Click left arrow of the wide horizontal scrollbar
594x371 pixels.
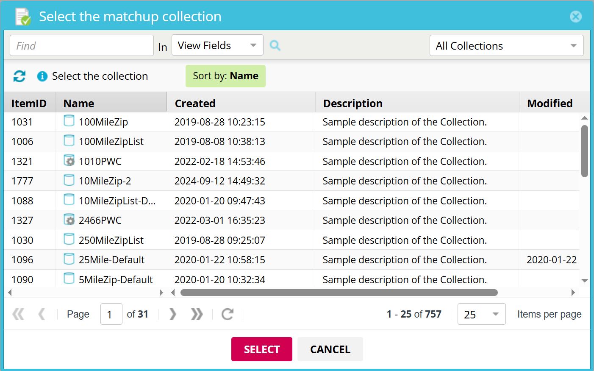click(x=173, y=293)
